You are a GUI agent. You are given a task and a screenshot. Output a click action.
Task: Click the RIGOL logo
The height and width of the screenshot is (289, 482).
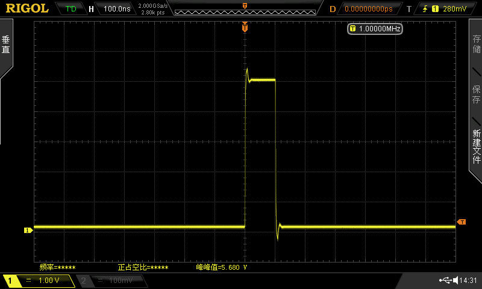[27, 8]
